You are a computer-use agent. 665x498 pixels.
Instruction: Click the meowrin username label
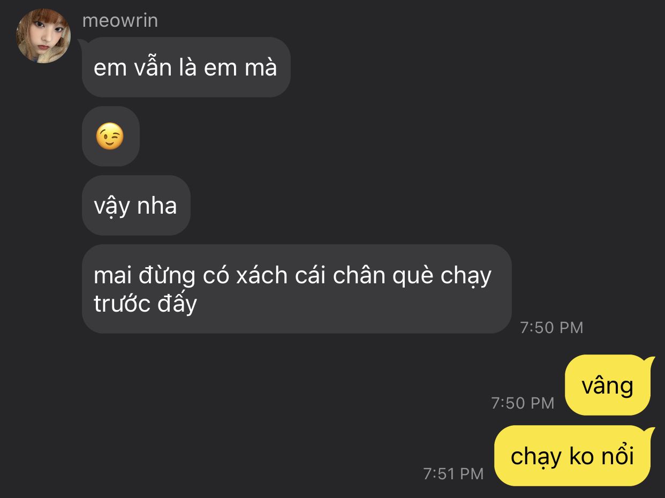[x=120, y=21]
